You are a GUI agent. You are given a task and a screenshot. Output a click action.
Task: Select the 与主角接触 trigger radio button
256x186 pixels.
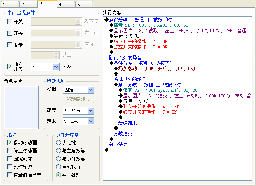click(x=58, y=150)
